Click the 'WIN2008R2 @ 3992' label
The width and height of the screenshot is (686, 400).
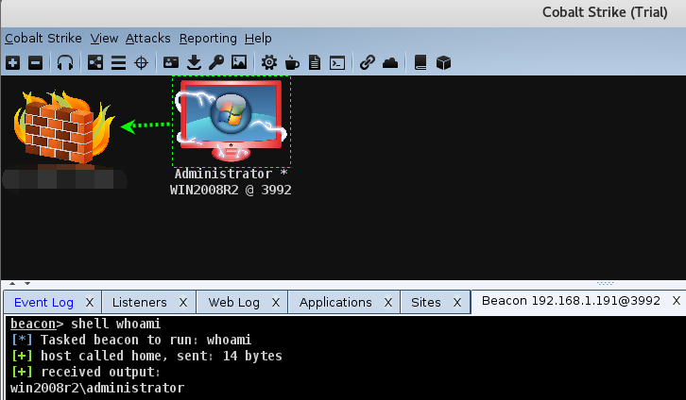click(x=231, y=190)
